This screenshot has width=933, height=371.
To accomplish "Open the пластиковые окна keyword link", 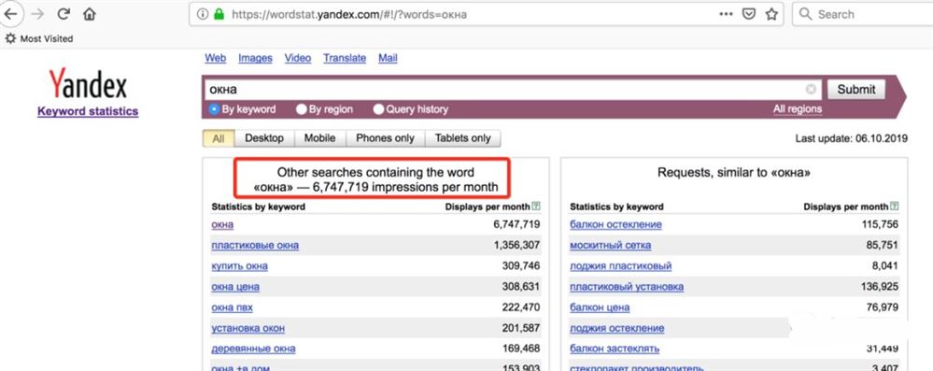I will 255,246.
